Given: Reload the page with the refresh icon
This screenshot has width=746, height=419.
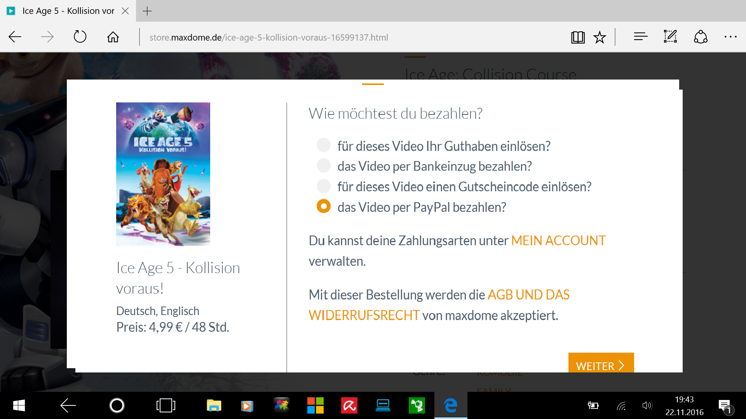Looking at the screenshot, I should pos(80,37).
